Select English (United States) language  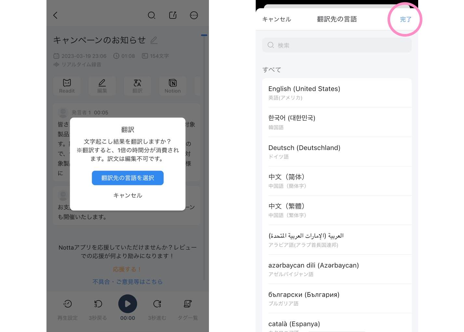[x=337, y=93]
